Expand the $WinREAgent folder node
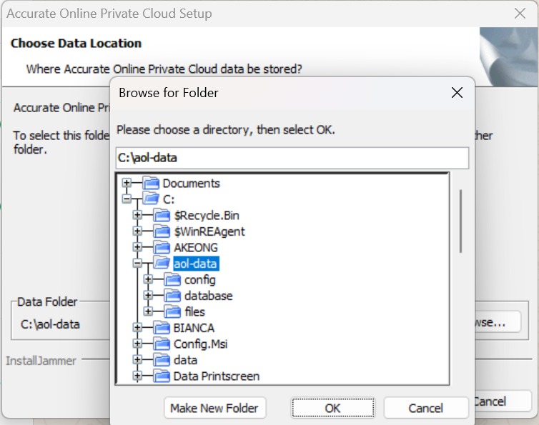 pos(137,231)
